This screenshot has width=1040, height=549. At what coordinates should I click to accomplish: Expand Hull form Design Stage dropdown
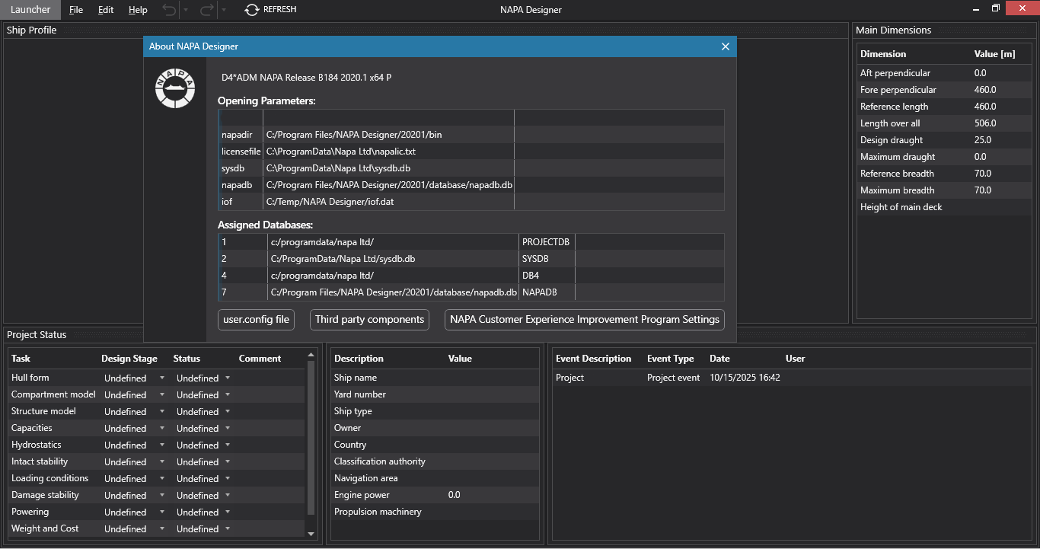pos(162,378)
